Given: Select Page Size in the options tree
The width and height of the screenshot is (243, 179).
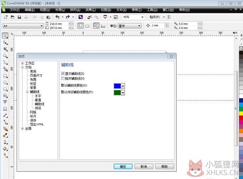Looking at the screenshot, I should [x=36, y=76].
